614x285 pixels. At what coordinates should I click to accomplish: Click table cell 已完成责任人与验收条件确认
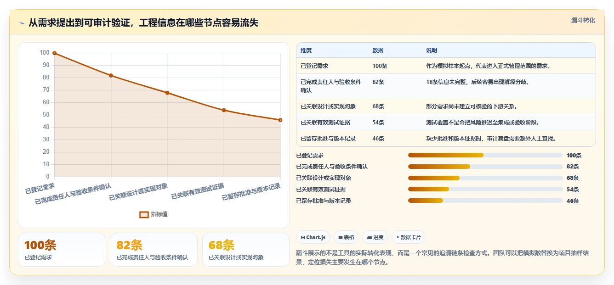tap(331, 86)
